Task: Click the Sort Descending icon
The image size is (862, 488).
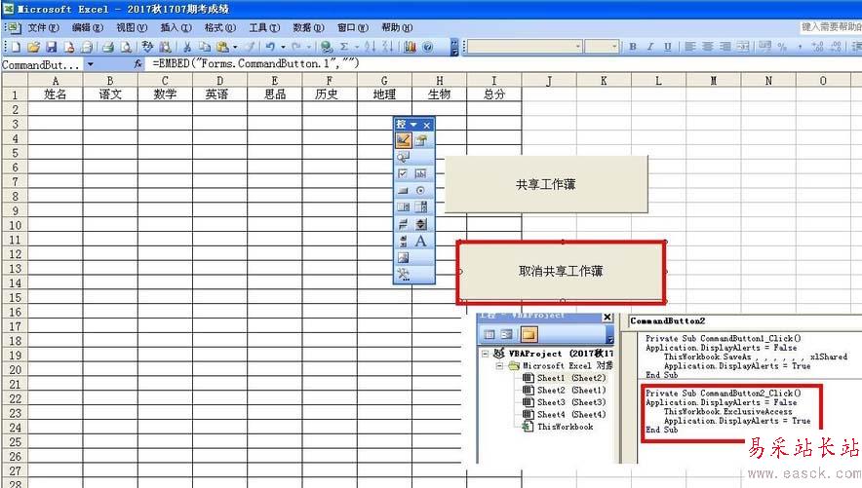Action: click(387, 47)
